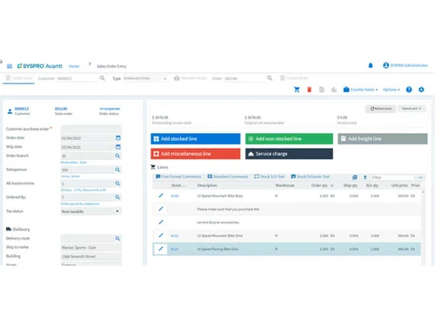Edit the 'Please make sure that you purchase' comment line
This screenshot has height=326, width=435.
(161, 209)
